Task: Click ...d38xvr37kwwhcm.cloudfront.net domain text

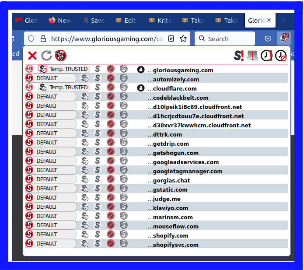Action: click(199, 126)
